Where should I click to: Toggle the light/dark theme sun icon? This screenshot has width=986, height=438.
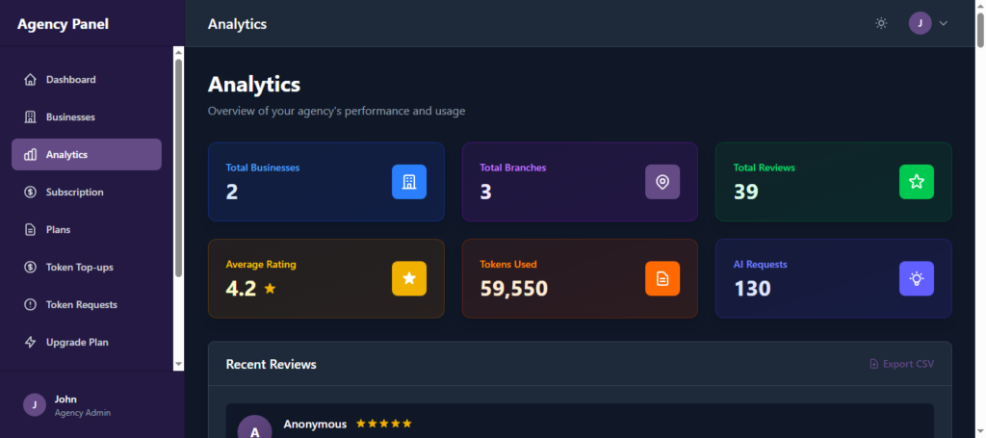[880, 23]
